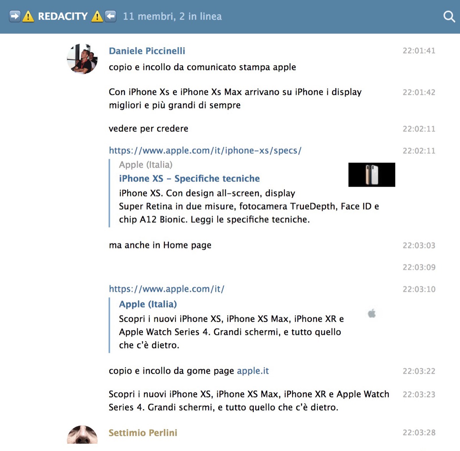
Task: Click timestamp 22:03:28
Action: click(x=419, y=433)
